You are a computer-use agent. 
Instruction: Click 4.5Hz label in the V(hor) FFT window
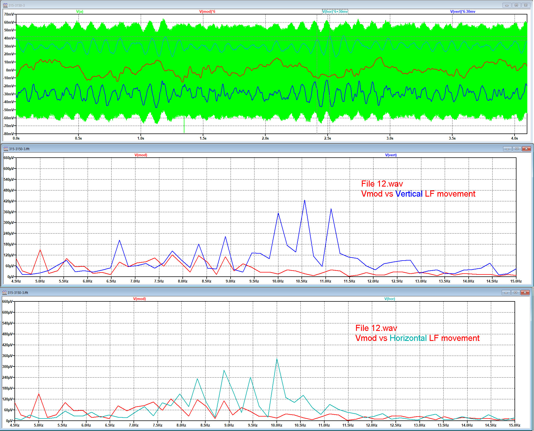point(15,425)
